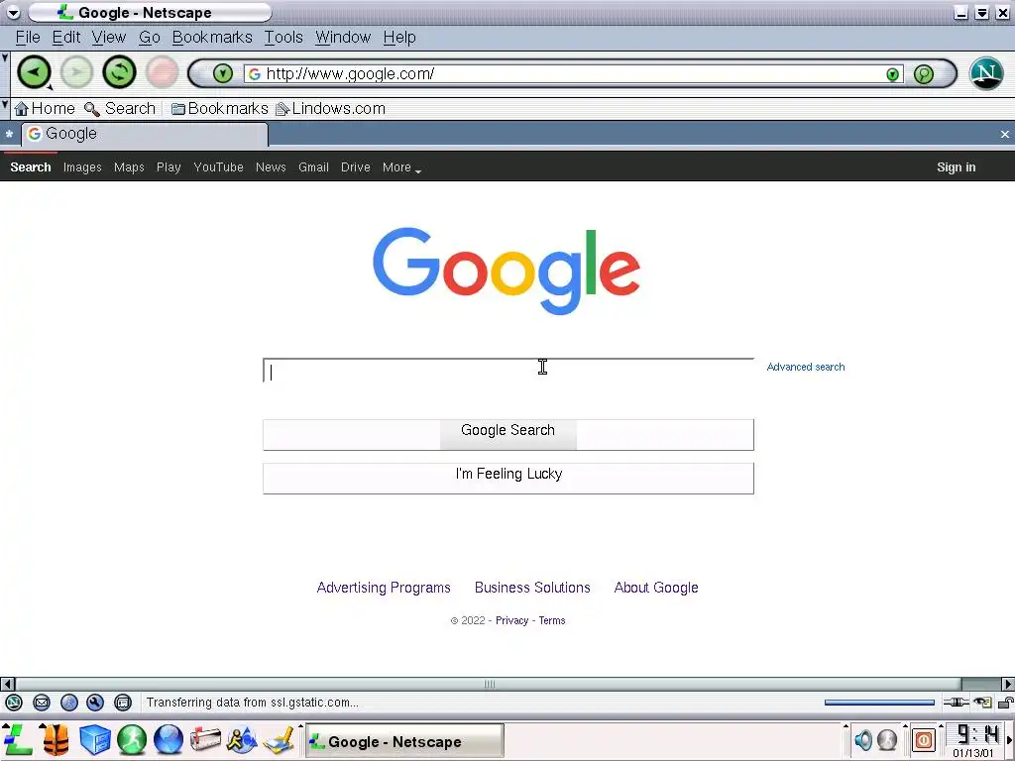Screen dimensions: 1015x761
Task: Click the horizontal scrollbar left arrow
Action: point(8,684)
